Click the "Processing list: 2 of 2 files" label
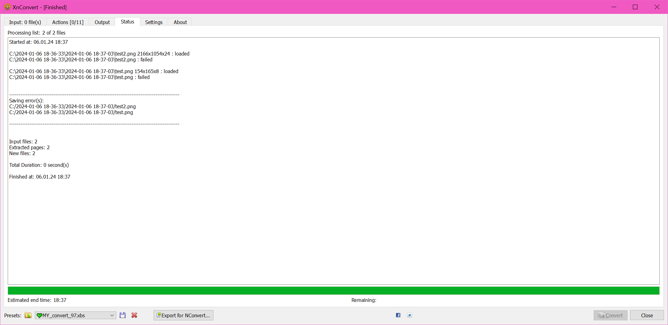 click(36, 33)
